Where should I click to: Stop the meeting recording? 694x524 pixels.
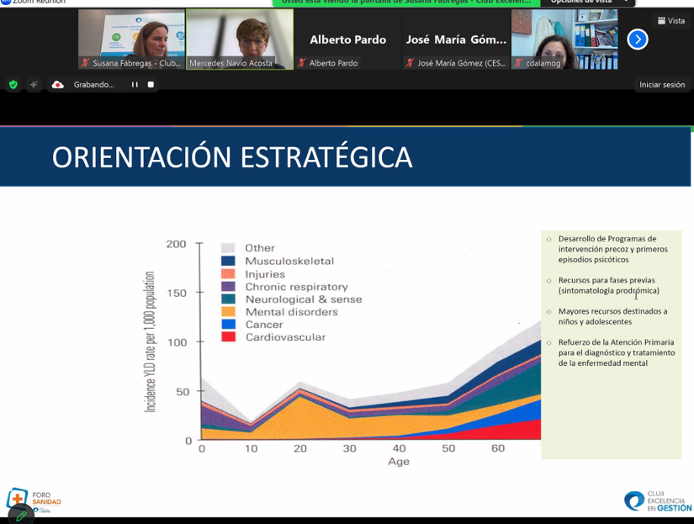pos(151,85)
